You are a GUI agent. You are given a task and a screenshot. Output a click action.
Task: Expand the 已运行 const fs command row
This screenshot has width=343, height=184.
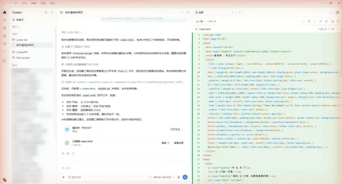pyautogui.click(x=123, y=82)
